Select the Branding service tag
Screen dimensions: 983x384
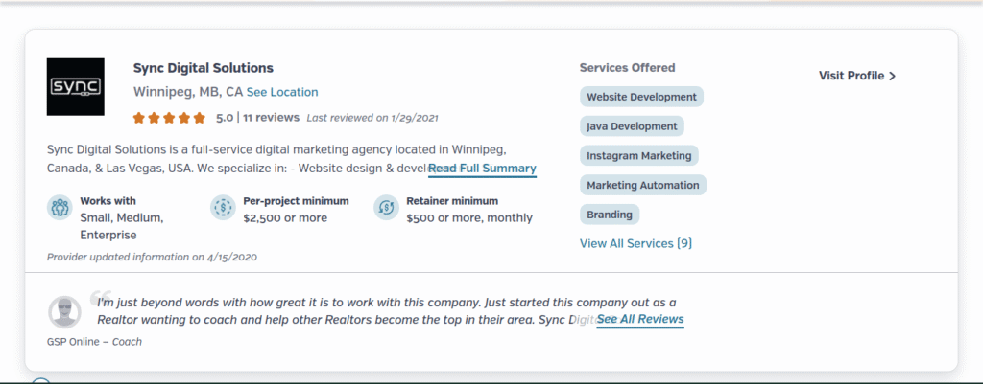click(609, 215)
